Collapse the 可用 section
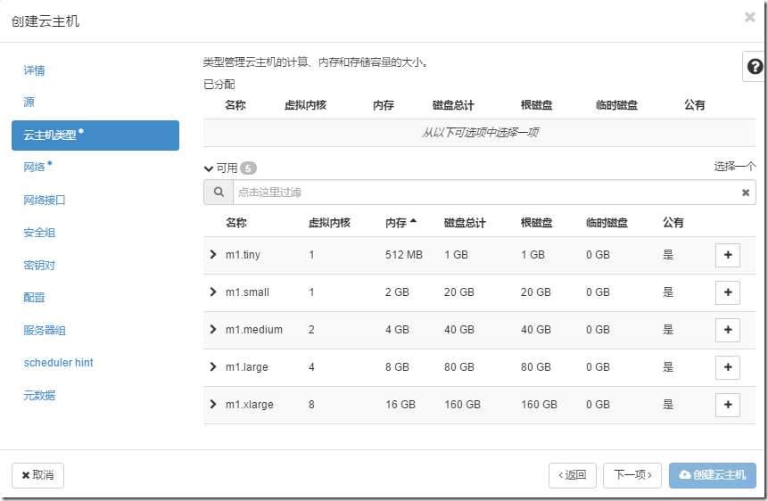 point(209,168)
